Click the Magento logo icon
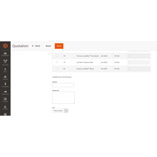The image size is (157, 157). pyautogui.click(x=5, y=46)
